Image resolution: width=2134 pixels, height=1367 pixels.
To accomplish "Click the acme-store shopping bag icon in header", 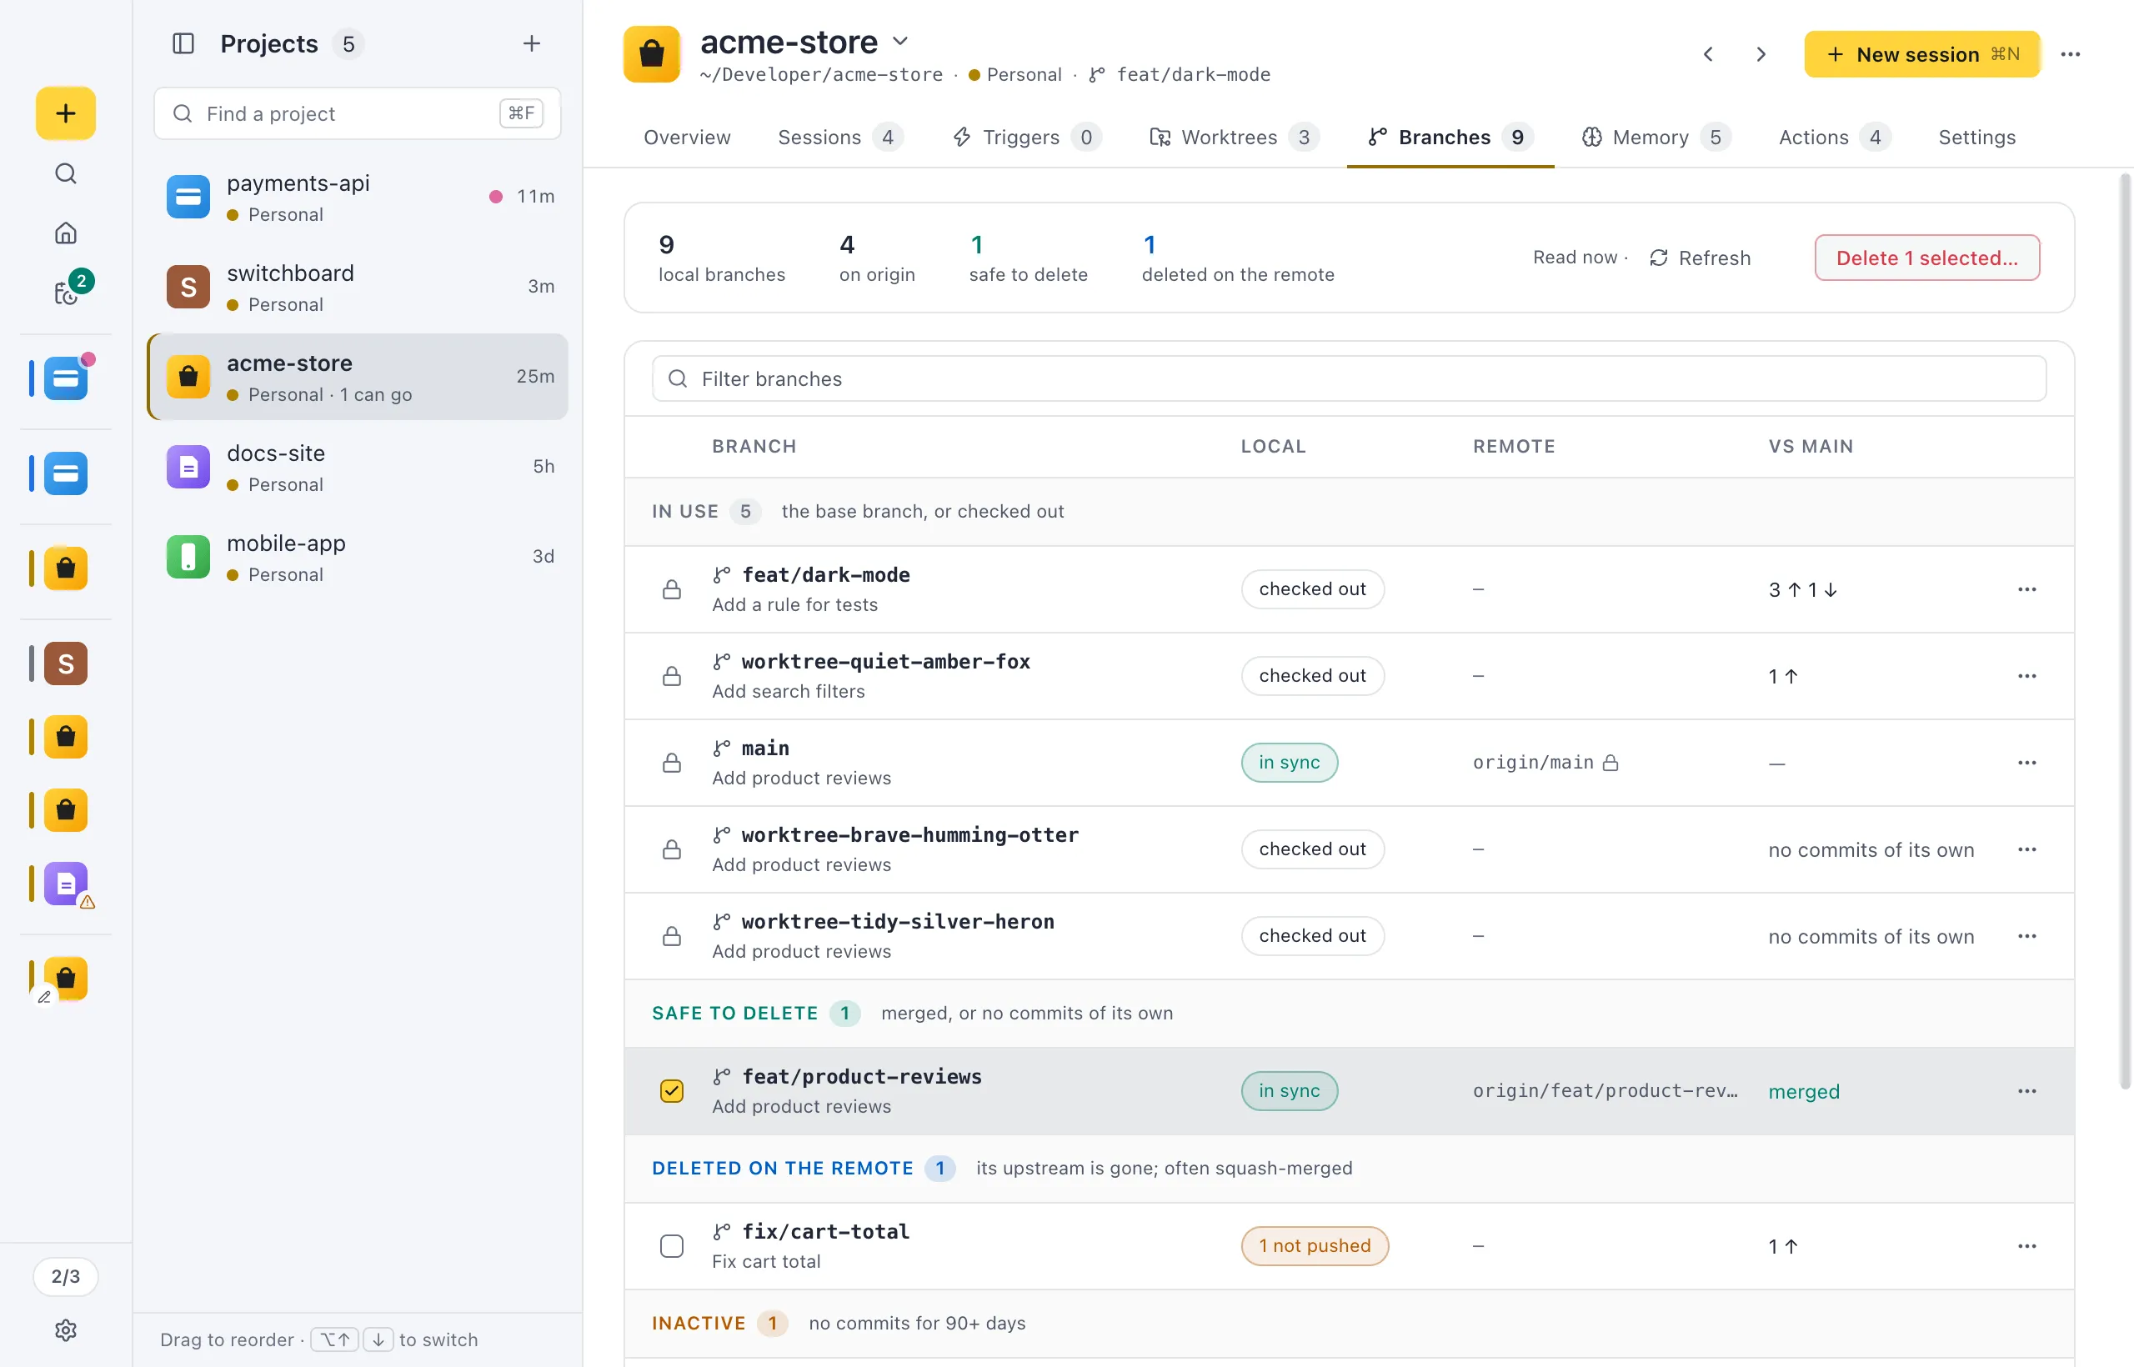I will [652, 53].
